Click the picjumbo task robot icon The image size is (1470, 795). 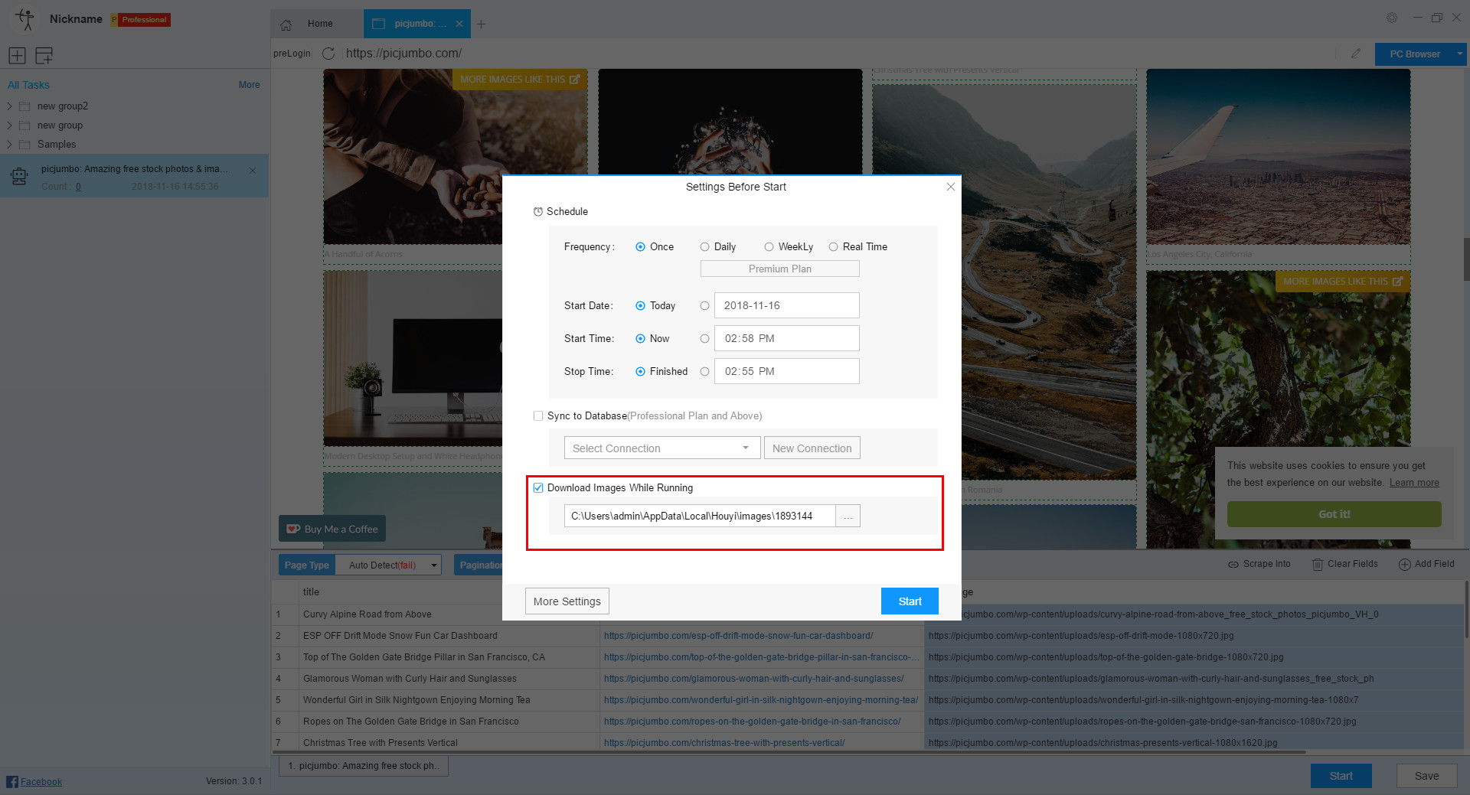[19, 177]
